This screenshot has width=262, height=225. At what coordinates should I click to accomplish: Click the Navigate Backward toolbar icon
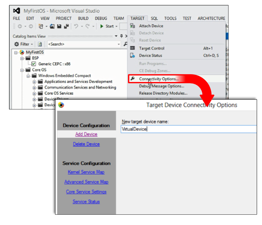click(x=20, y=26)
